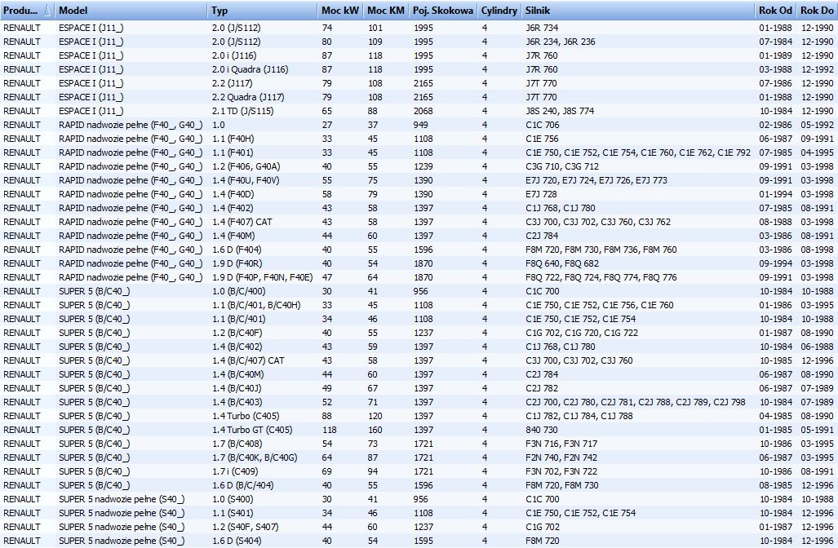Select type 1.4 Turbo (C405)
The image size is (838, 548).
246,417
